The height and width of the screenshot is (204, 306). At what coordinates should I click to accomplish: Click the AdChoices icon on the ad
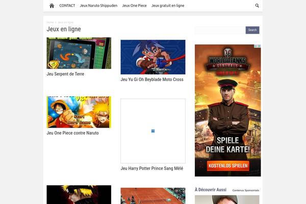click(x=256, y=46)
